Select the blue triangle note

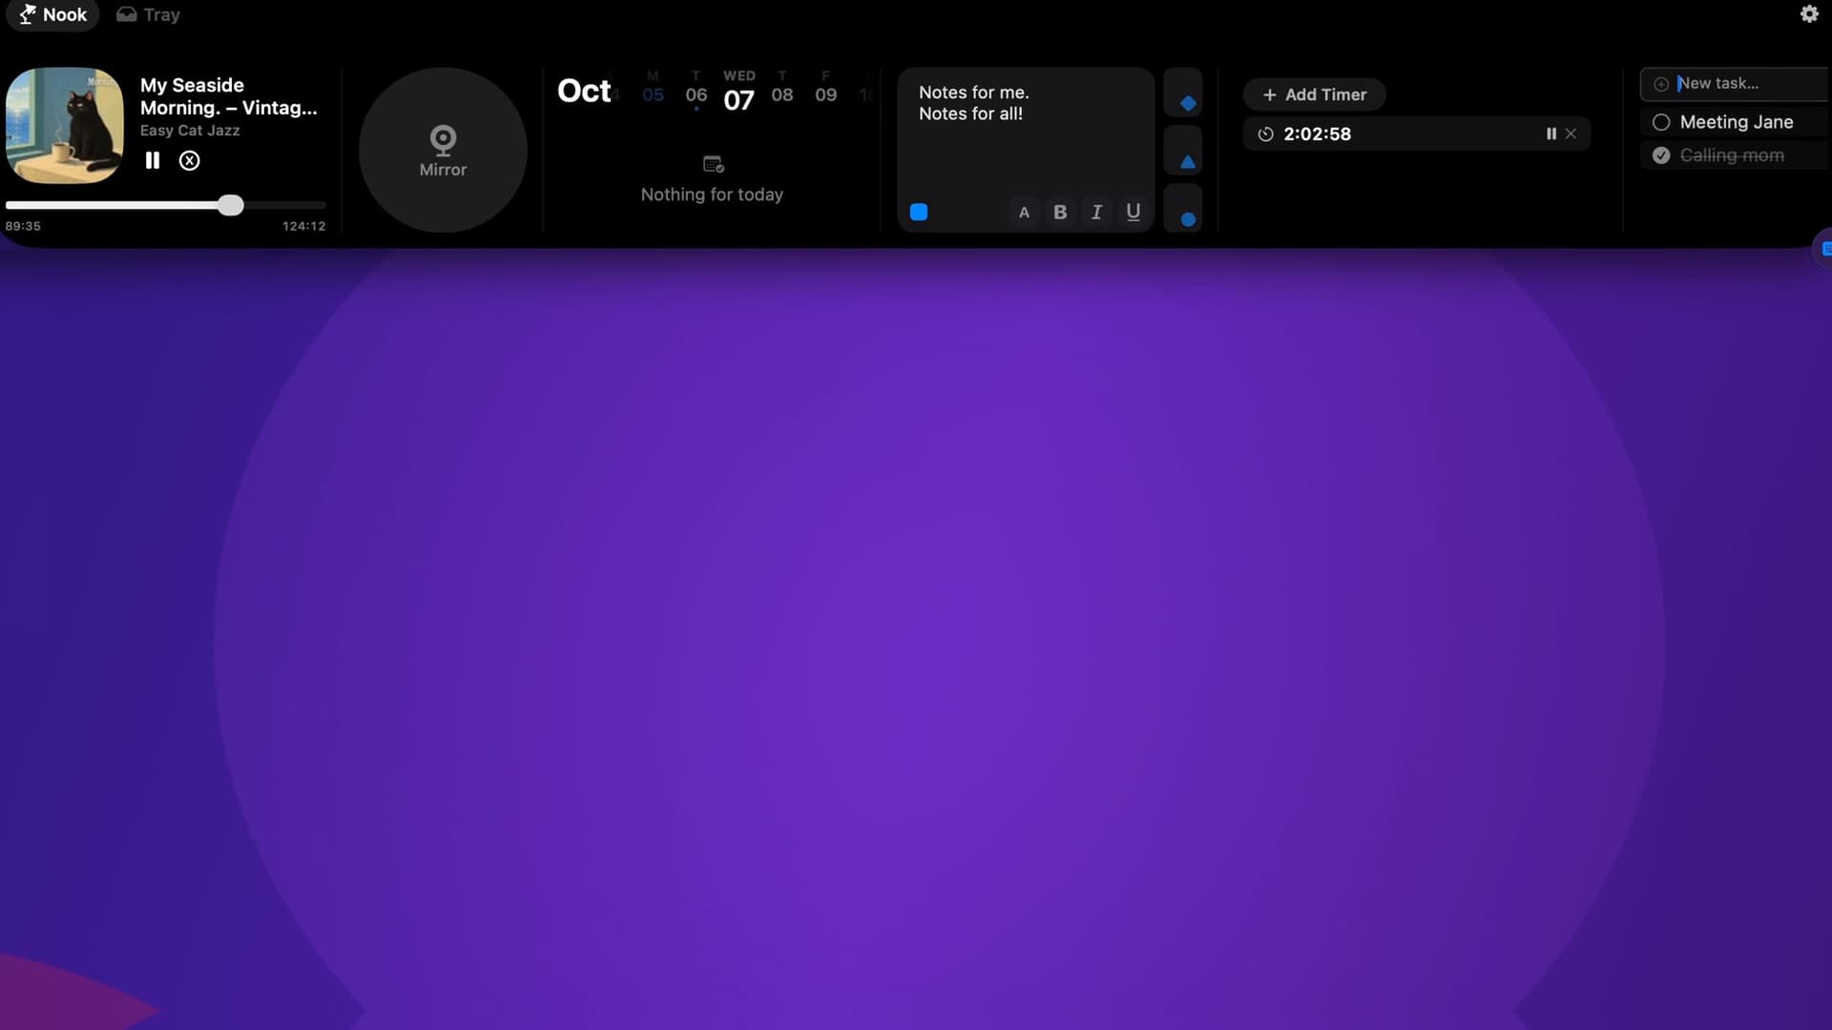click(1183, 151)
